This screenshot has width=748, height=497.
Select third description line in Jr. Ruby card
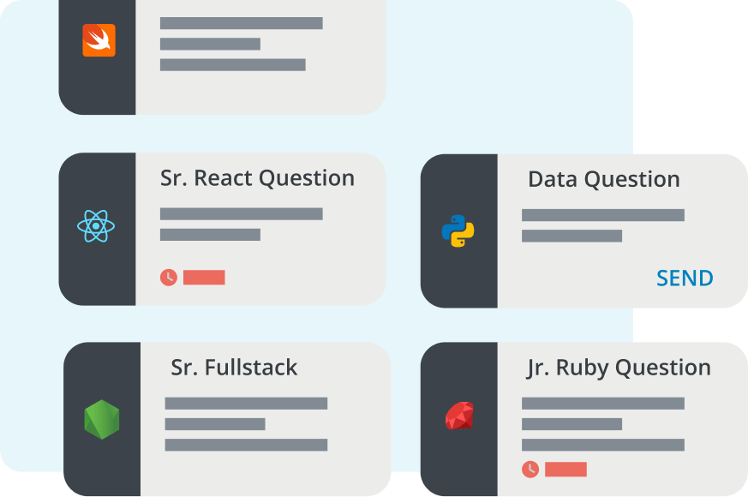[603, 445]
